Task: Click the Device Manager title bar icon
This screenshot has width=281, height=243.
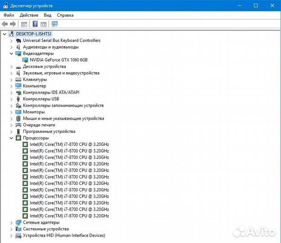Action: 5,5
